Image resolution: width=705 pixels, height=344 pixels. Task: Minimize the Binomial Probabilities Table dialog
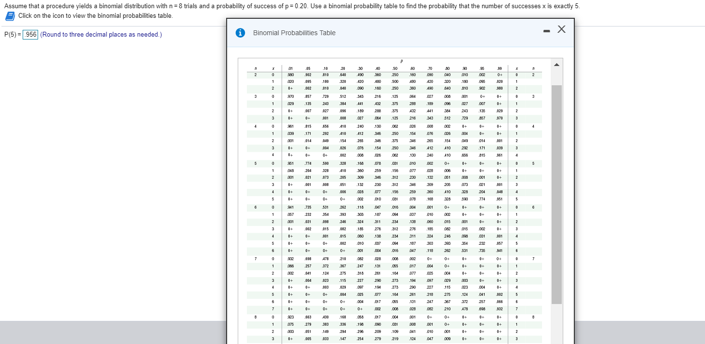tap(547, 29)
